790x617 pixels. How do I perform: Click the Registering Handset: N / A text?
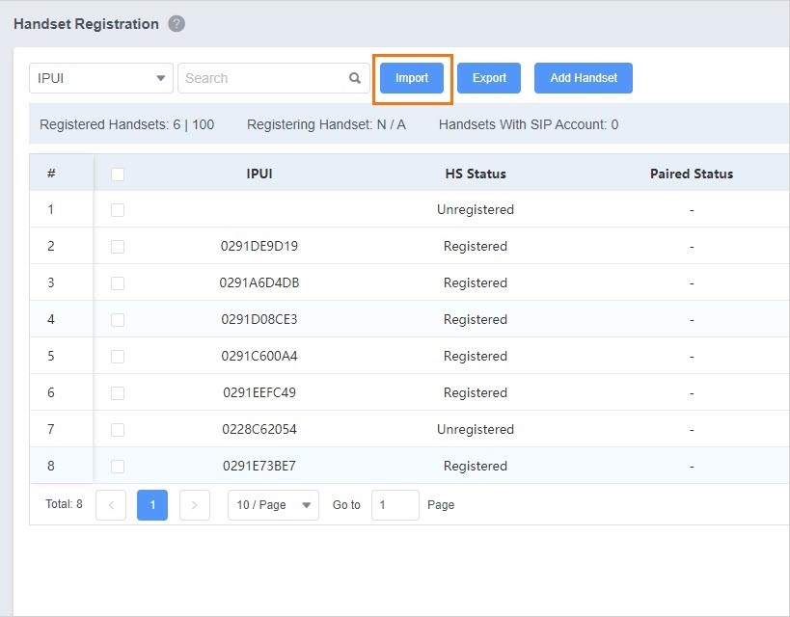click(326, 124)
